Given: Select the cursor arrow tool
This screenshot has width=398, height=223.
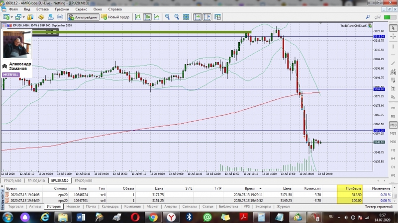Looking at the screenshot, I should pyautogui.click(x=393, y=28).
